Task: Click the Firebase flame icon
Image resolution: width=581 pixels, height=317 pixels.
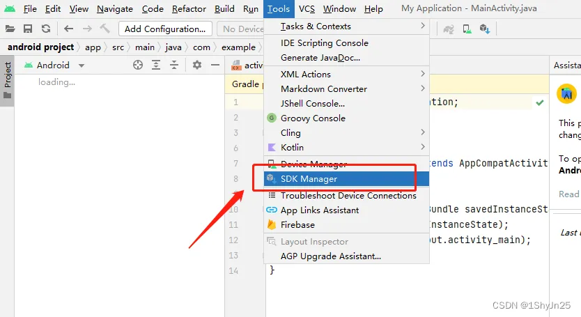Action: pyautogui.click(x=272, y=224)
